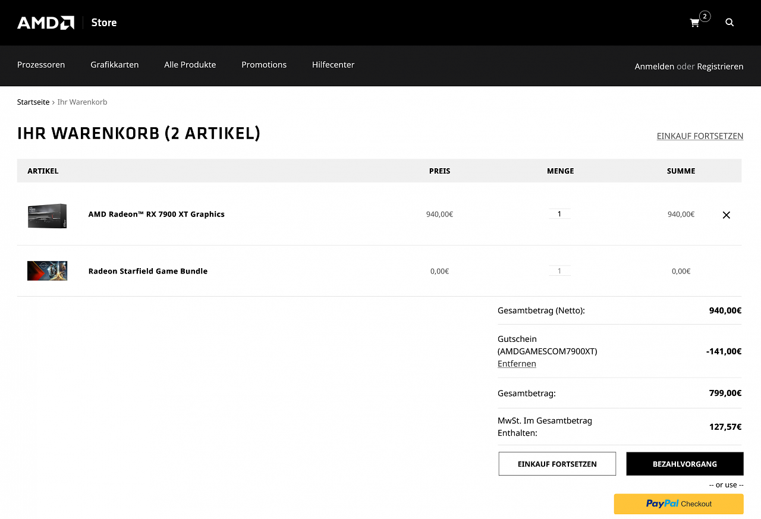Click the ARTIKEL column header
The width and height of the screenshot is (761, 519).
click(x=43, y=171)
